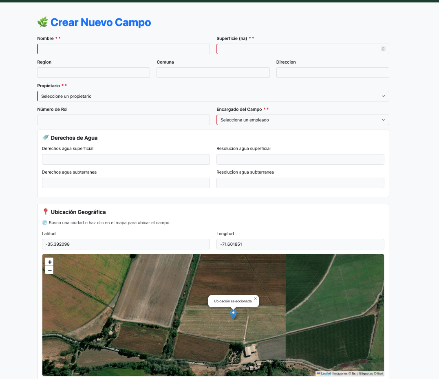This screenshot has height=379, width=439.
Task: Click the Latitud coordinate field
Action: (126, 244)
